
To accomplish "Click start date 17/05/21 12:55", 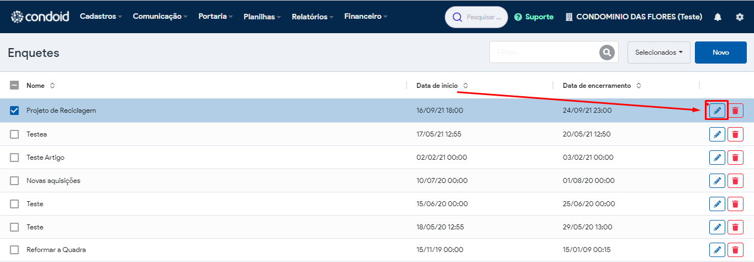I will pos(439,134).
